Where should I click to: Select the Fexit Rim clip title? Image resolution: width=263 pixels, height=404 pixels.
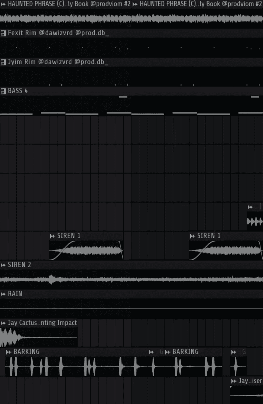(x=58, y=33)
